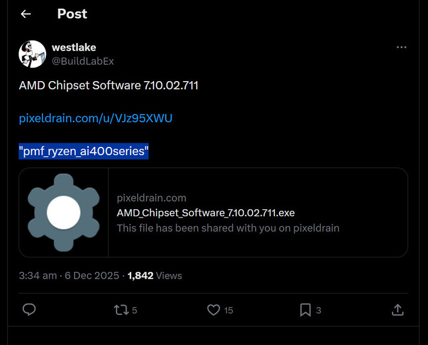Open westlake's profile avatar
Screen dimensions: 428x345
[x=32, y=54]
